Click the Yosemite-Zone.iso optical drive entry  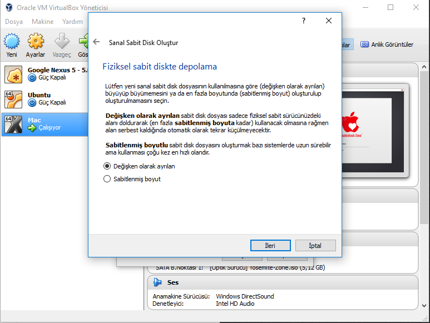pyautogui.click(x=268, y=267)
